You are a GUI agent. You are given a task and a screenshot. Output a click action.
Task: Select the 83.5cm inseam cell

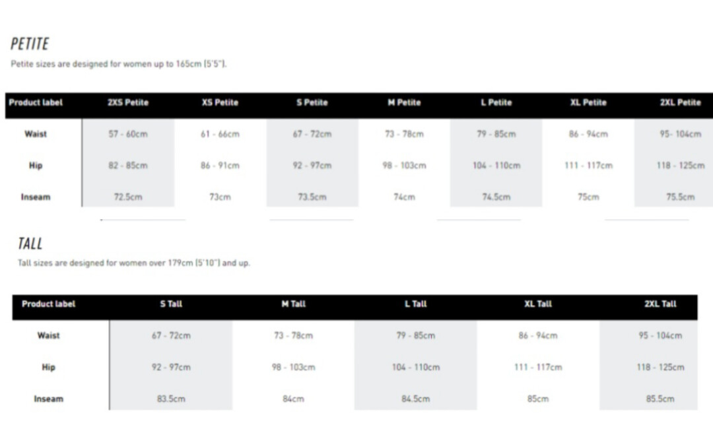click(x=171, y=399)
